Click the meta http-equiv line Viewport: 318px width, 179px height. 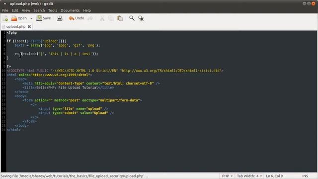click(91, 83)
